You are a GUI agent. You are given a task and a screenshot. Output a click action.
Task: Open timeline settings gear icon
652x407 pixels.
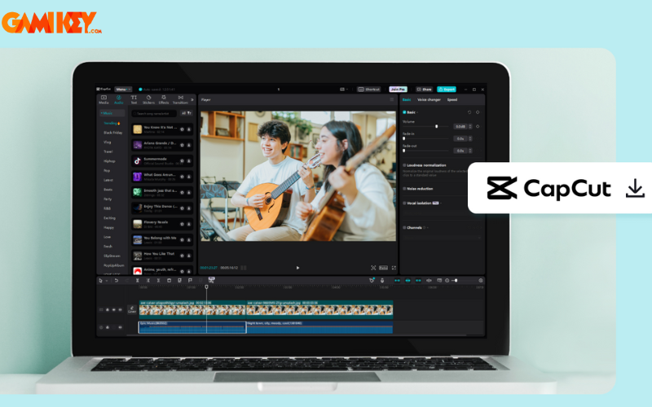[481, 281]
